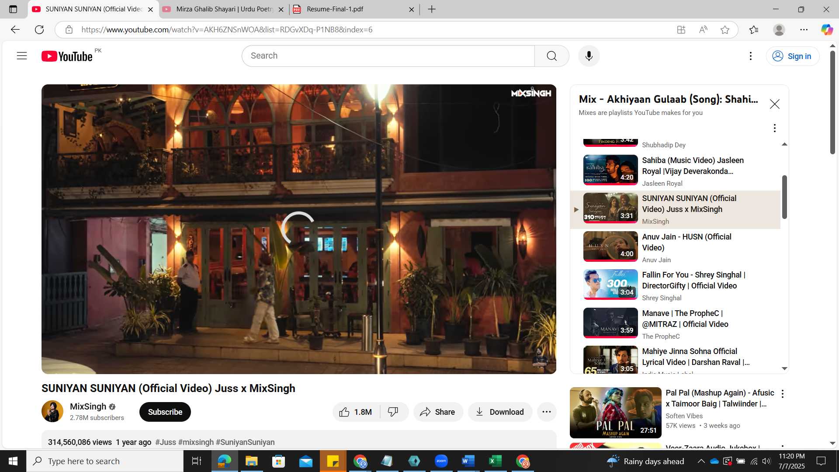Click the video player area

click(x=298, y=229)
